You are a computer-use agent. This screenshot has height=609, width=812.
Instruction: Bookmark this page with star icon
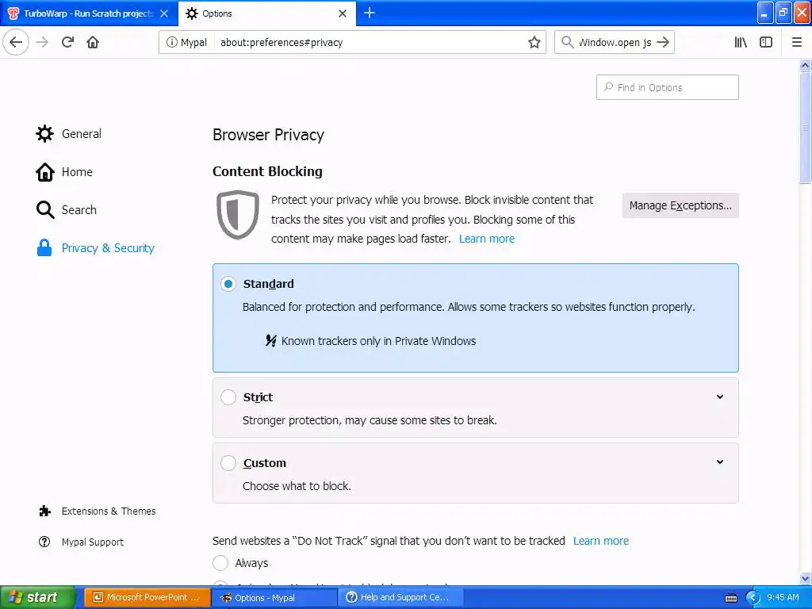pyautogui.click(x=534, y=42)
